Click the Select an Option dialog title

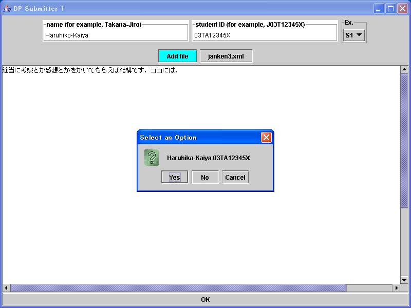click(169, 138)
